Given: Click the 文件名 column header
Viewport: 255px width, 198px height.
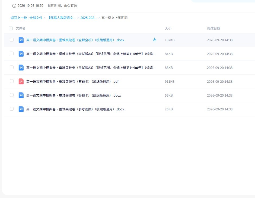Looking at the screenshot, I should (x=21, y=28).
